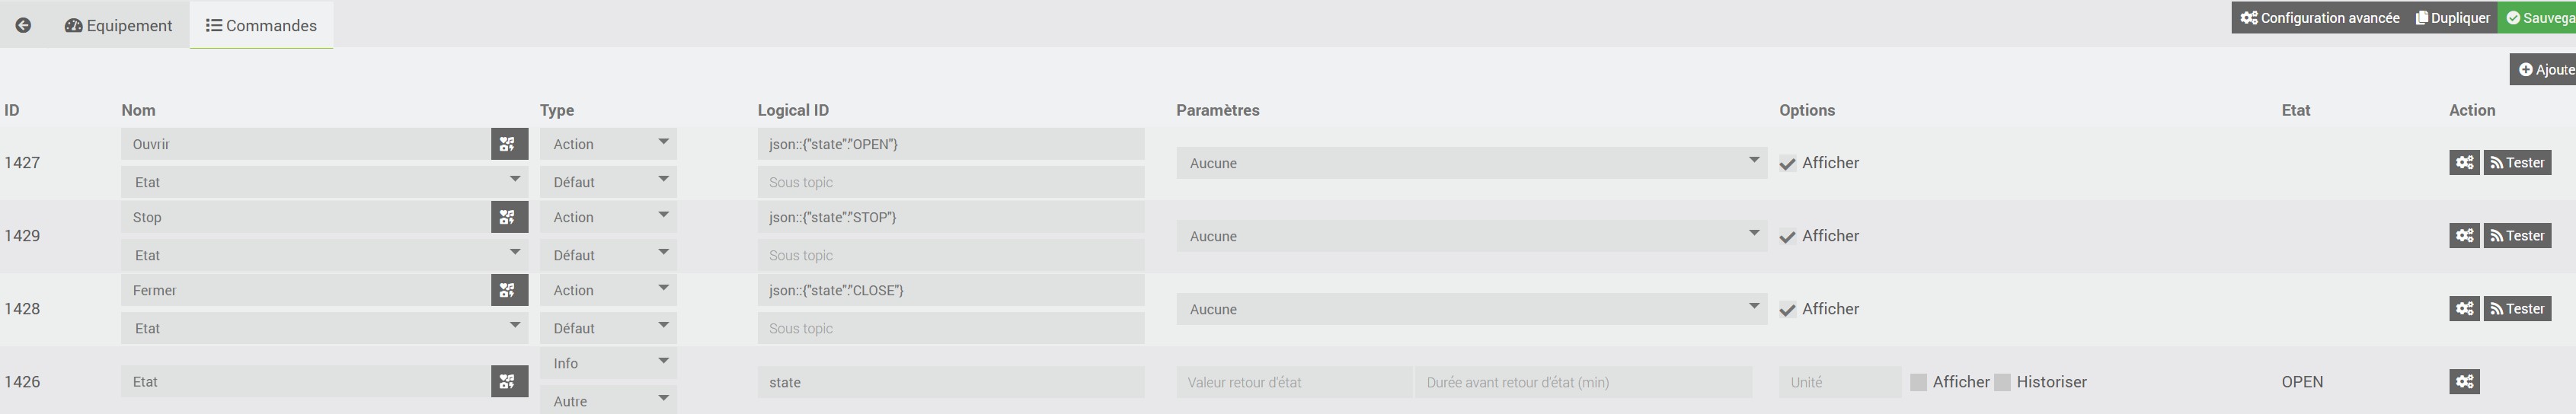Click Logical ID field containing STOP json
The width and height of the screenshot is (2576, 414).
[950, 217]
